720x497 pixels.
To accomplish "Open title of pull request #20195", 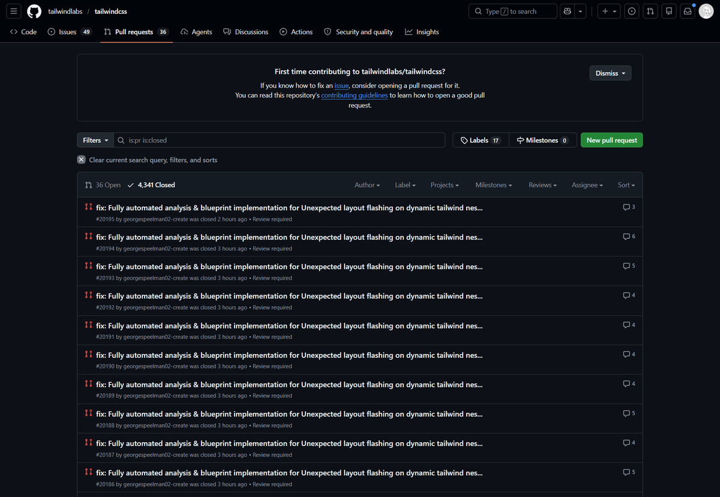I will [x=289, y=207].
